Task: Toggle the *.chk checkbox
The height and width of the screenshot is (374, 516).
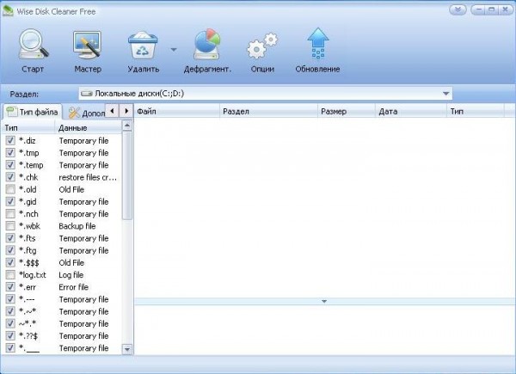Action: point(10,177)
